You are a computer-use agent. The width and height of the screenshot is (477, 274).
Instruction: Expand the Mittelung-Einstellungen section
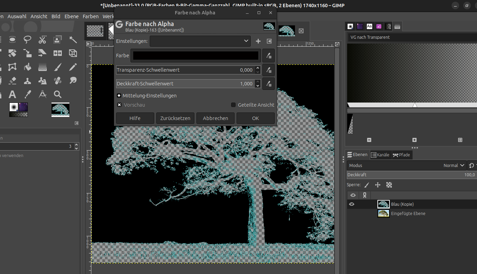119,96
